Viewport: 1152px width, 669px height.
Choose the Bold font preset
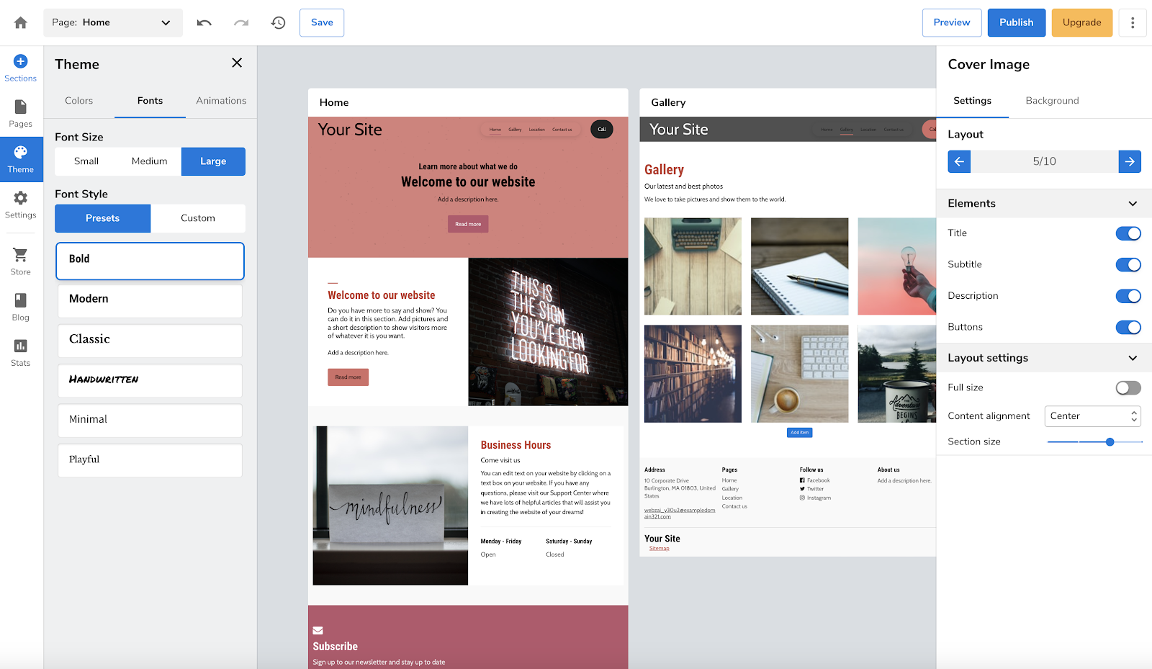150,261
